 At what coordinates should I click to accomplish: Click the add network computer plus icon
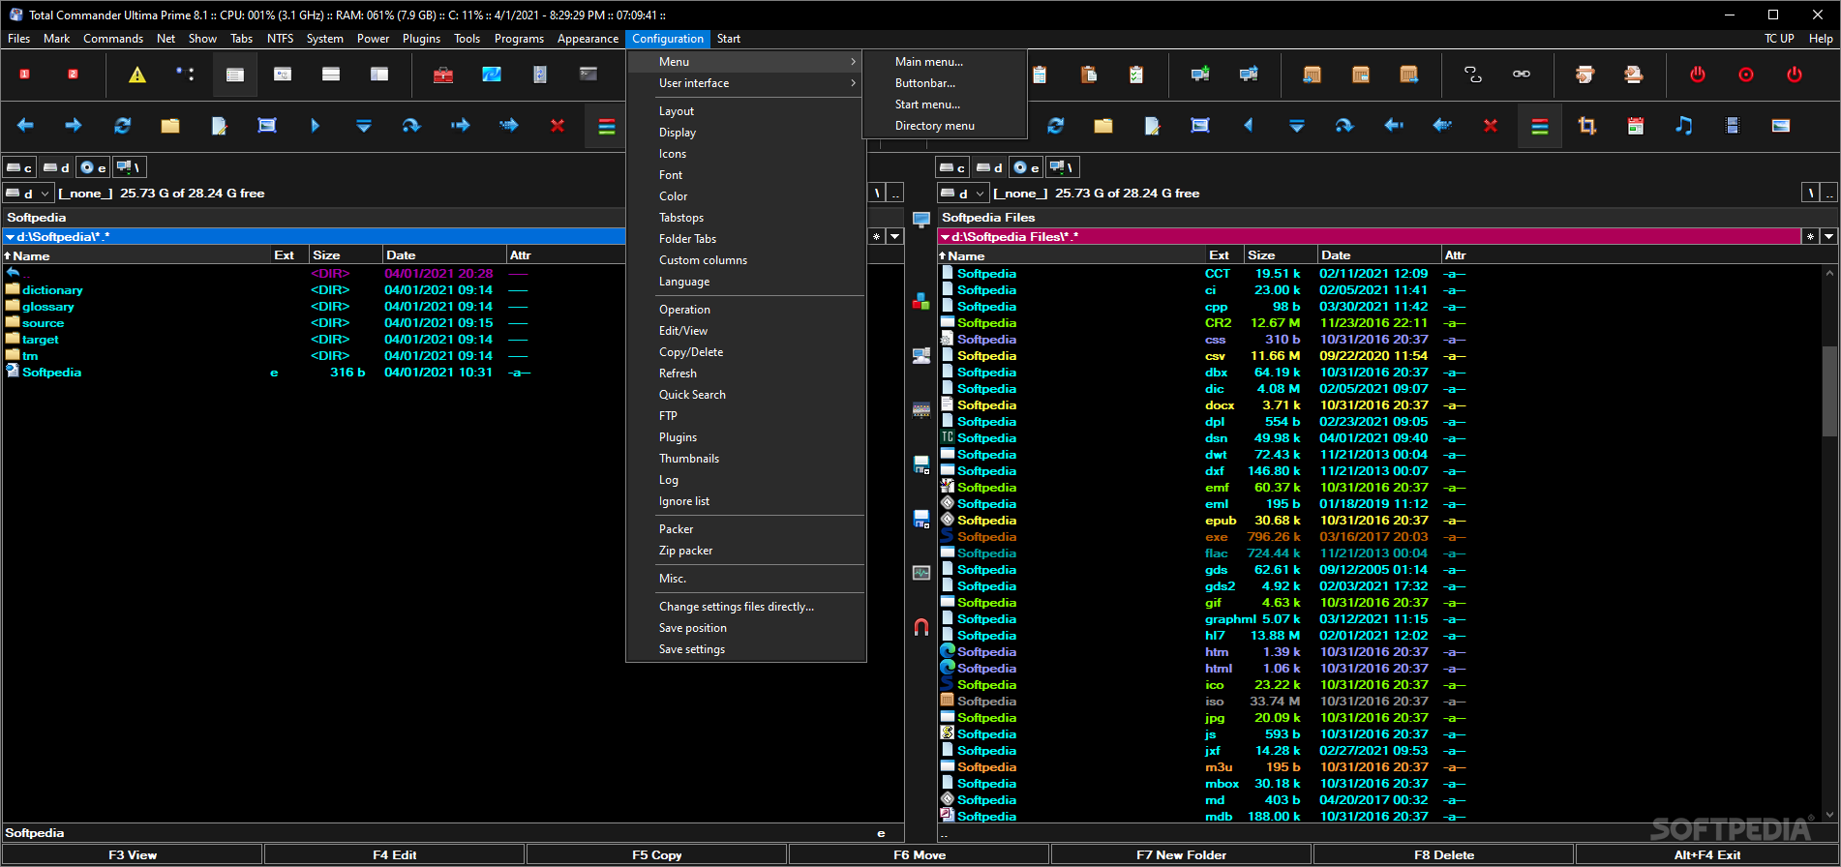1200,75
